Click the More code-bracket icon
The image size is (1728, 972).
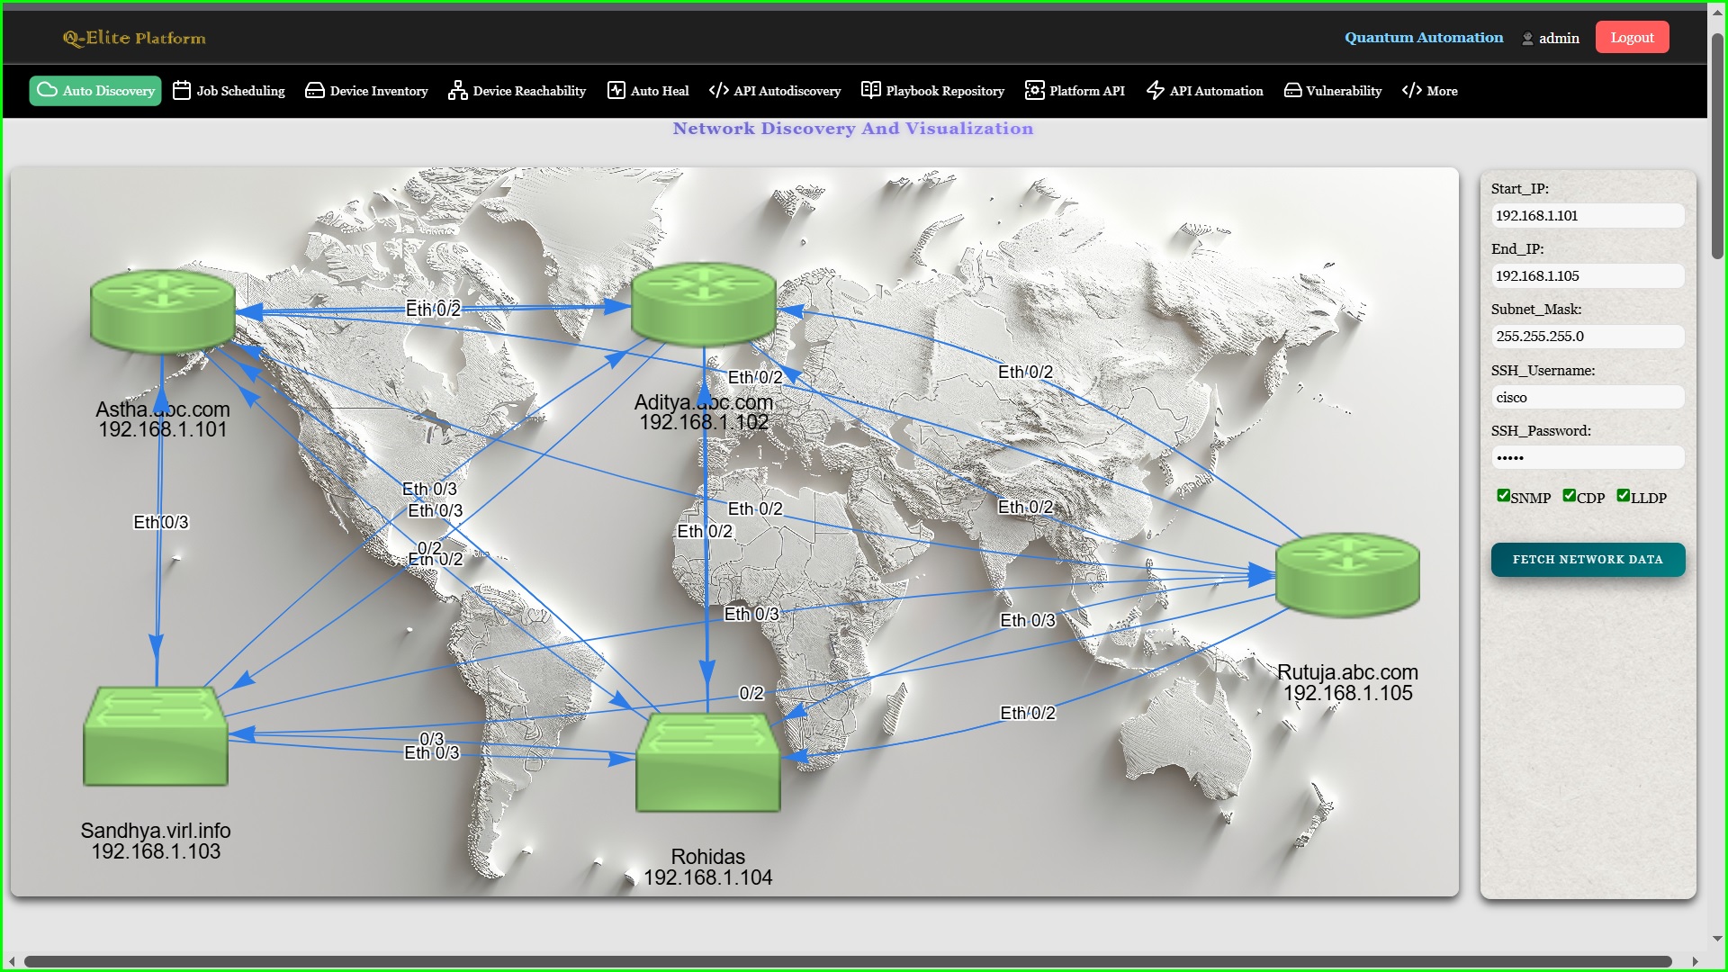point(1411,90)
